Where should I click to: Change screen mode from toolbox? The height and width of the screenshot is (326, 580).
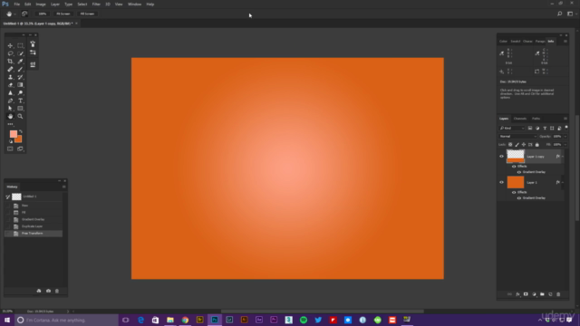pos(20,149)
